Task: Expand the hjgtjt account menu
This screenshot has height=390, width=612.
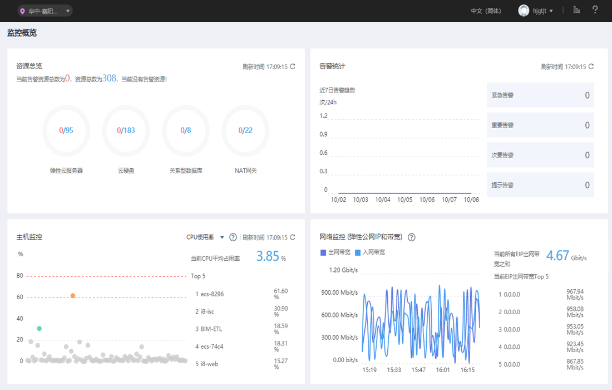Action: click(x=543, y=11)
